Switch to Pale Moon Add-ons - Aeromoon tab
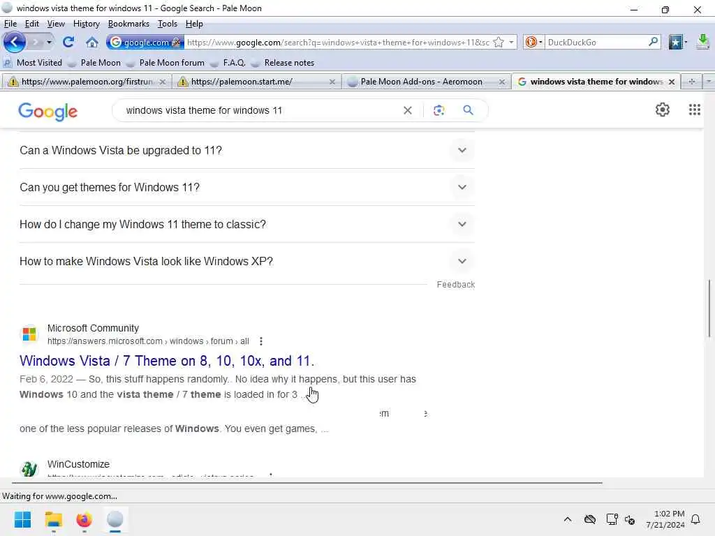This screenshot has width=715, height=536. [x=426, y=82]
